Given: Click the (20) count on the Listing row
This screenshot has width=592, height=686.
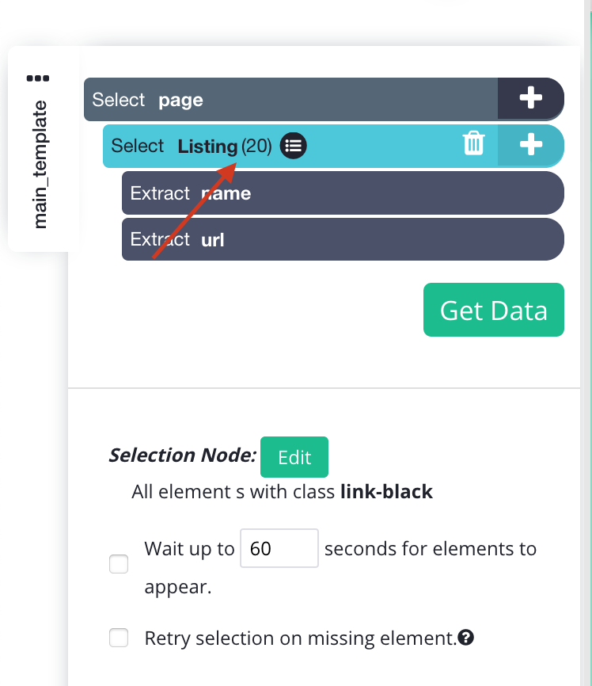Looking at the screenshot, I should pos(256,146).
